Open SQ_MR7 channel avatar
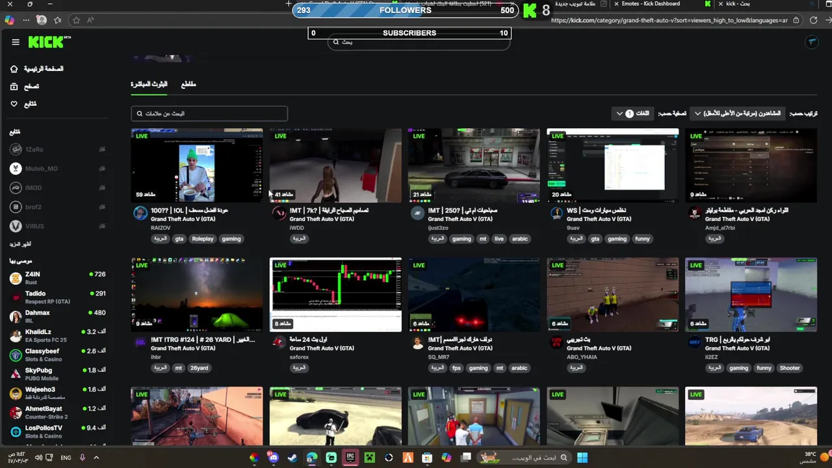 point(418,343)
